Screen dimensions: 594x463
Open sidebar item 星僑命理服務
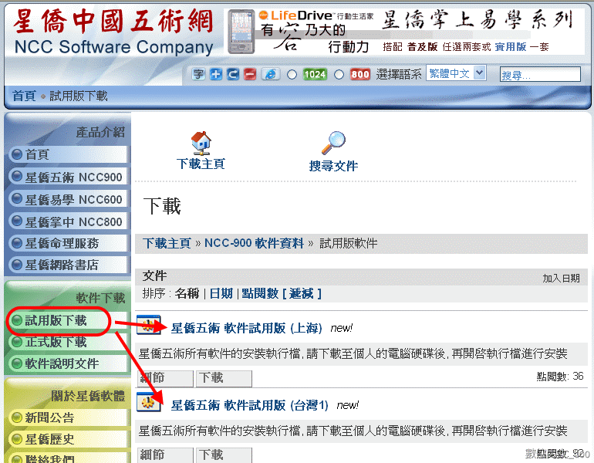68,243
